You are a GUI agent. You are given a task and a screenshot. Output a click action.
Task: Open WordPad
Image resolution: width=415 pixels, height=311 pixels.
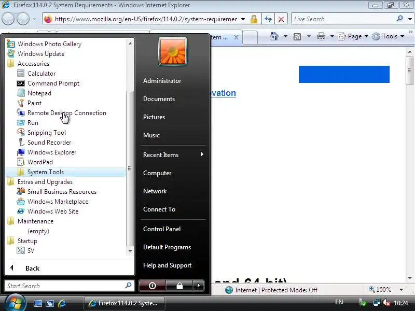pyautogui.click(x=40, y=162)
